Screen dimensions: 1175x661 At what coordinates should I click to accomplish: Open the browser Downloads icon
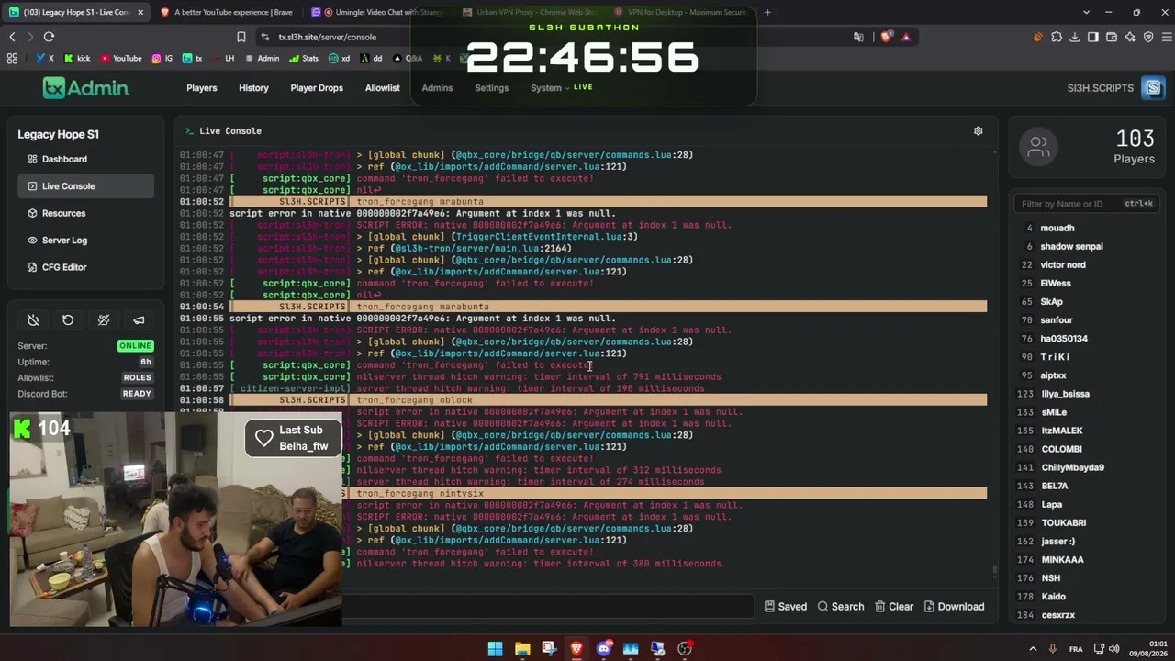[1075, 37]
